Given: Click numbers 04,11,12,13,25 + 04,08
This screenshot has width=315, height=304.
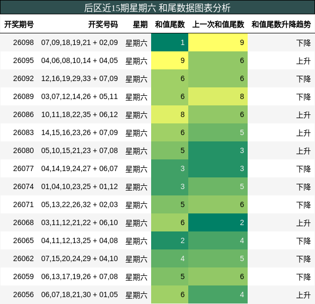Looking at the screenshot, I should [x=80, y=240].
